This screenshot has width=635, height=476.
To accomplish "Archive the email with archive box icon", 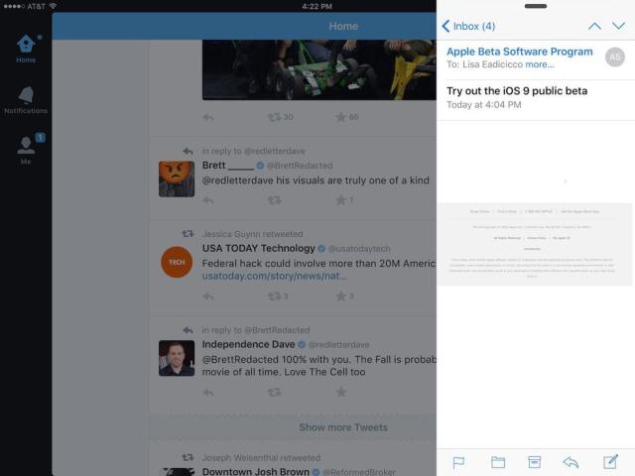I will (x=534, y=462).
